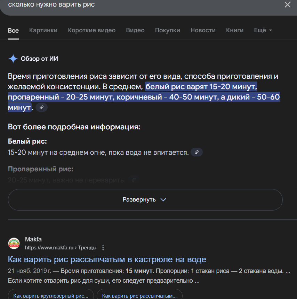Switch to the Картинки tab
Viewport: 297px width, 299px height.
point(43,30)
